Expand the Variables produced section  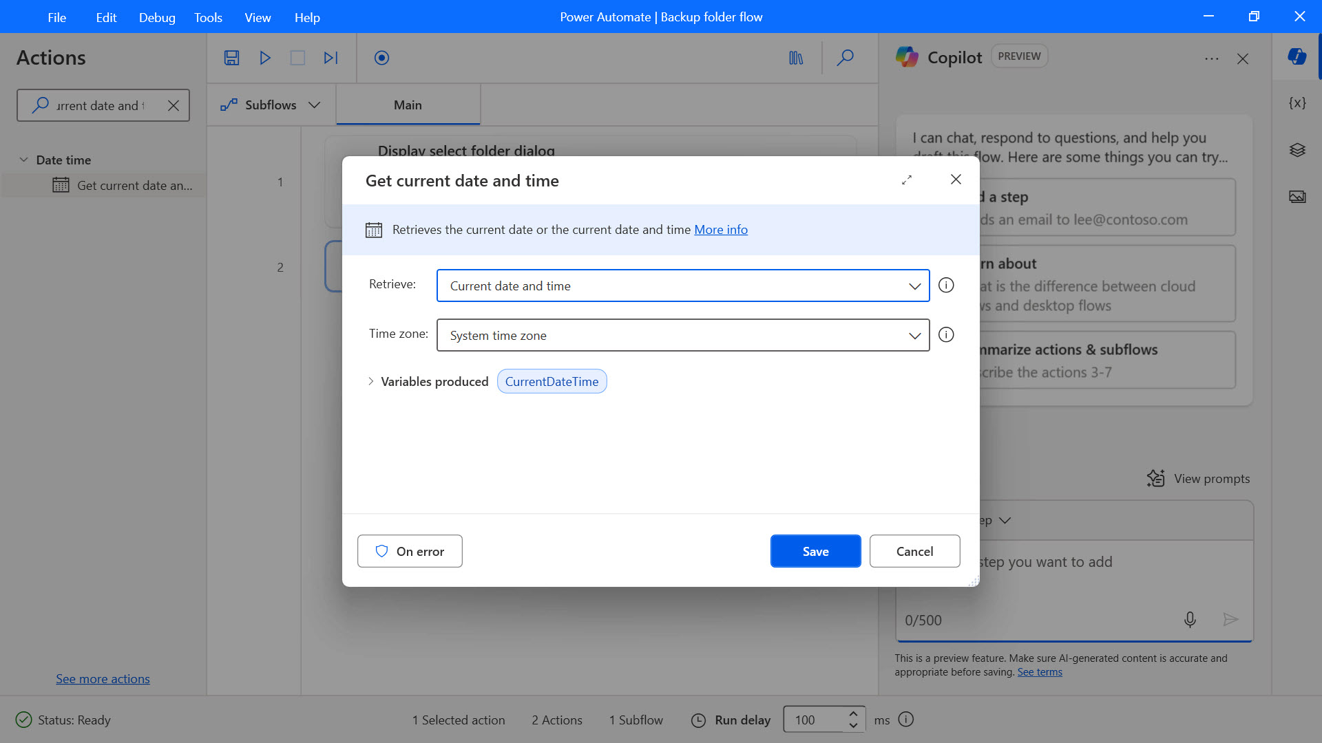pos(370,381)
